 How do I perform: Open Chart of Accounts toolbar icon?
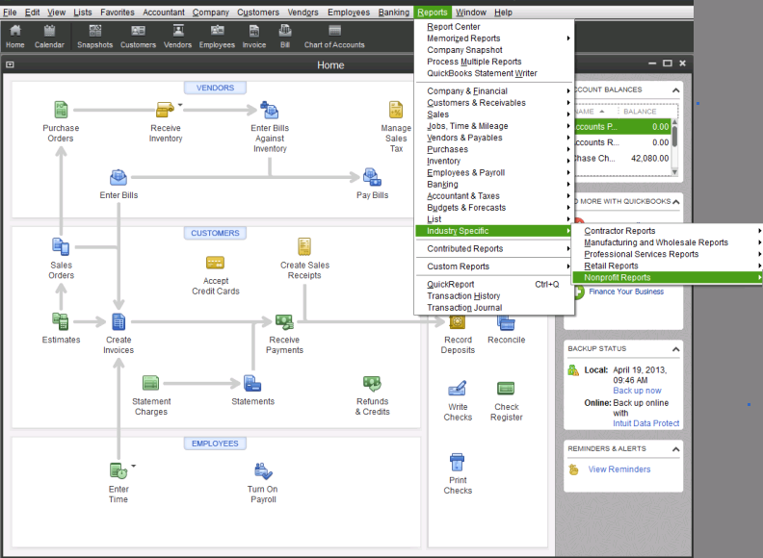tap(334, 36)
